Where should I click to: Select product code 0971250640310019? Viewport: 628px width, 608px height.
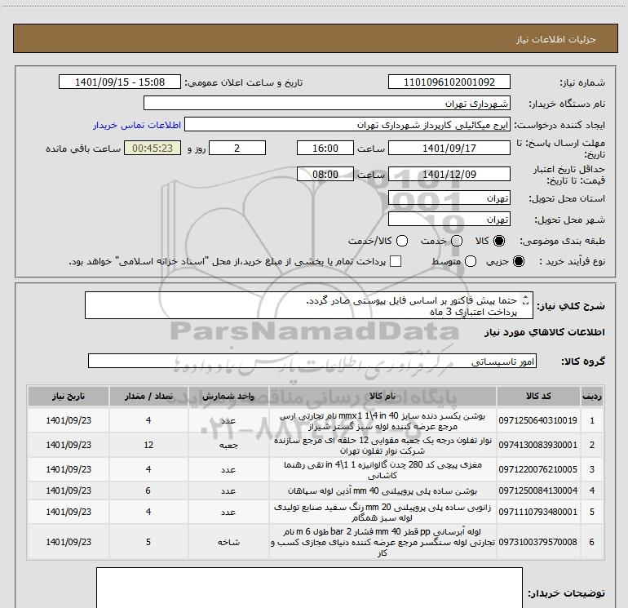[x=538, y=420]
